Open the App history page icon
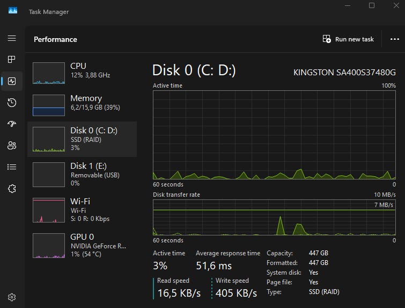This screenshot has height=308, width=405. [x=12, y=103]
